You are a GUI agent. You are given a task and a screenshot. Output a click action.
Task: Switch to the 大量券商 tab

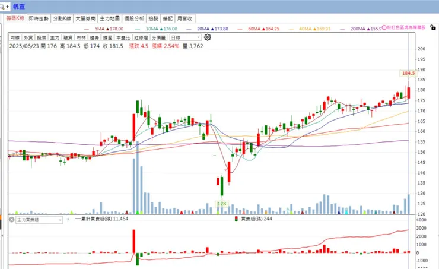85,18
